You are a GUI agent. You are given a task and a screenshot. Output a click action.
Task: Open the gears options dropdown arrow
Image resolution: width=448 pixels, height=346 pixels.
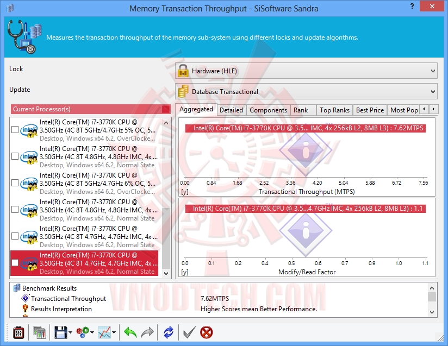pos(92,332)
